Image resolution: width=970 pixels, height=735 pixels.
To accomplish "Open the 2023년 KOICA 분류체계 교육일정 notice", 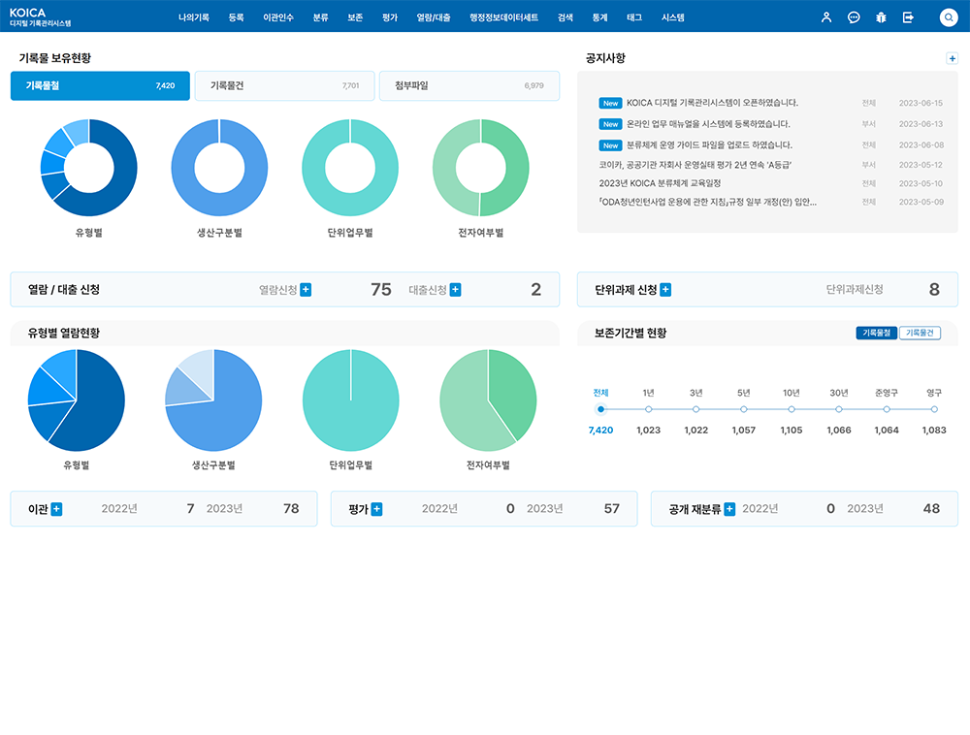I will (x=660, y=183).
